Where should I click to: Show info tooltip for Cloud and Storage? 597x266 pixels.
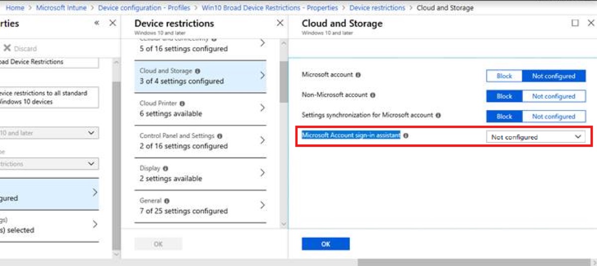(x=198, y=71)
